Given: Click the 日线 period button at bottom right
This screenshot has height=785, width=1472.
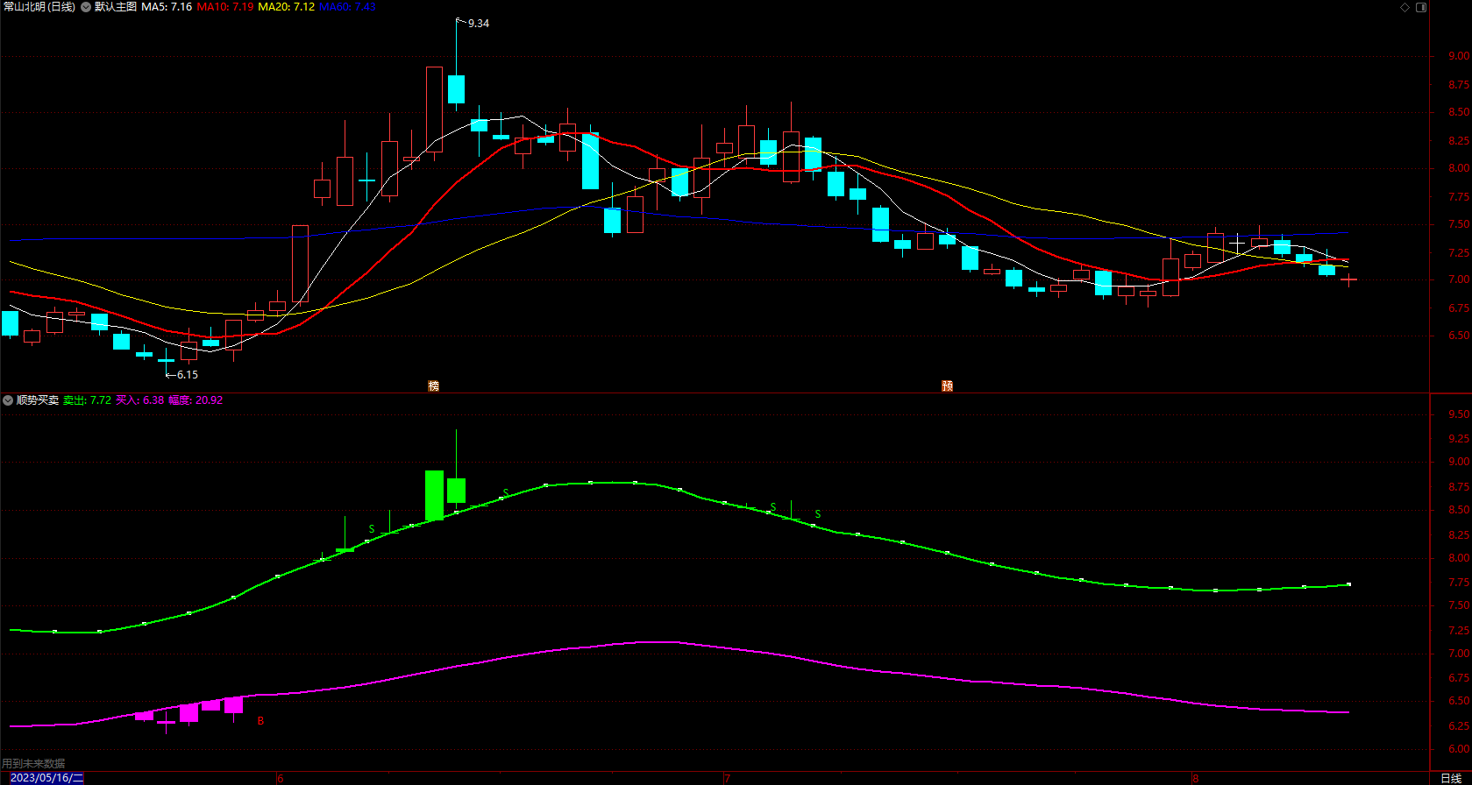Looking at the screenshot, I should tap(1451, 778).
